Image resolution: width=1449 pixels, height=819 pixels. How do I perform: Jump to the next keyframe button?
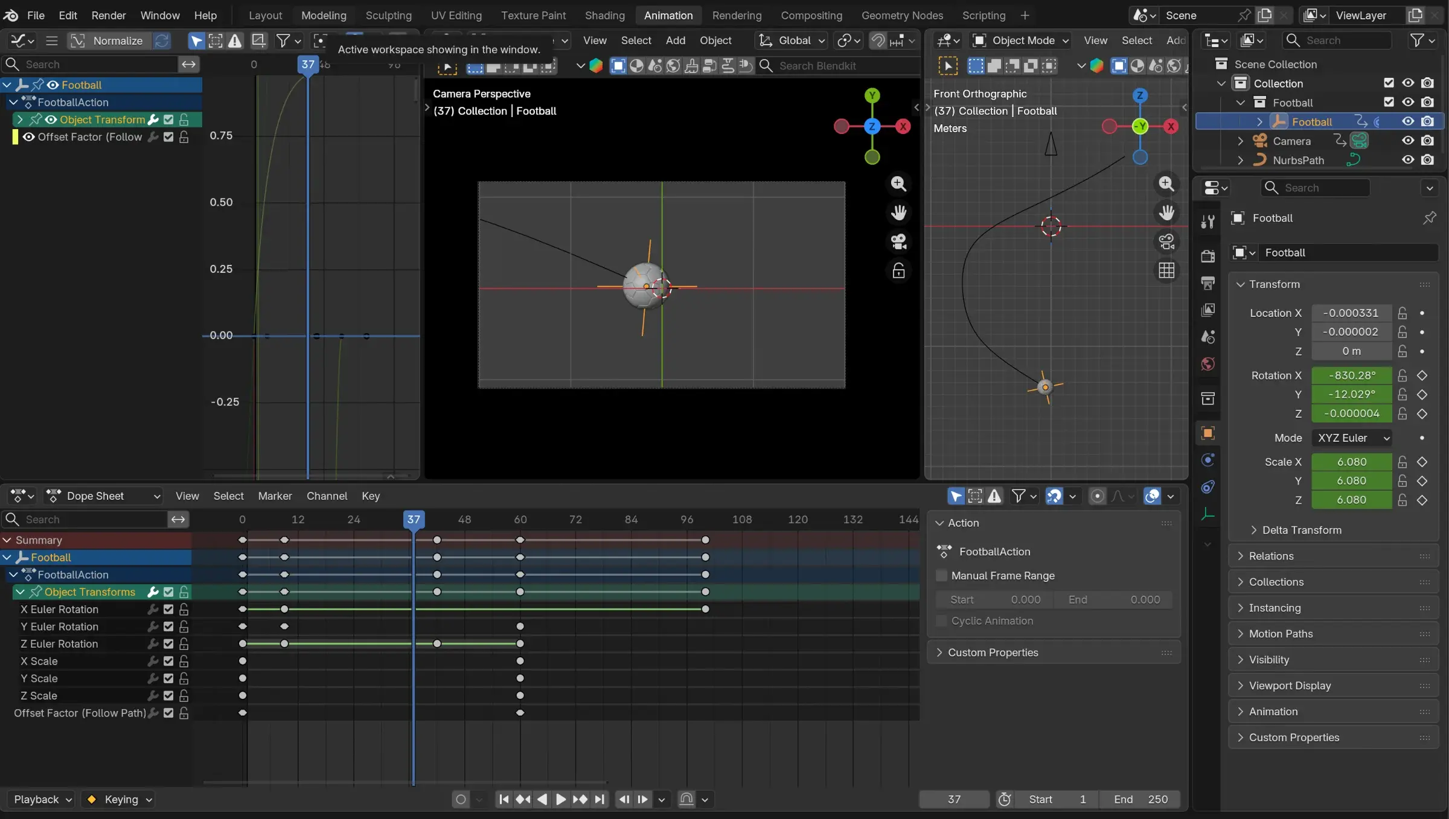[580, 800]
